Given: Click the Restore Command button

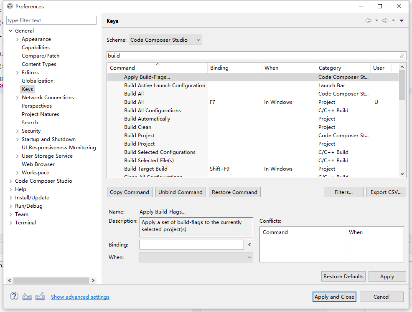Looking at the screenshot, I should 235,192.
